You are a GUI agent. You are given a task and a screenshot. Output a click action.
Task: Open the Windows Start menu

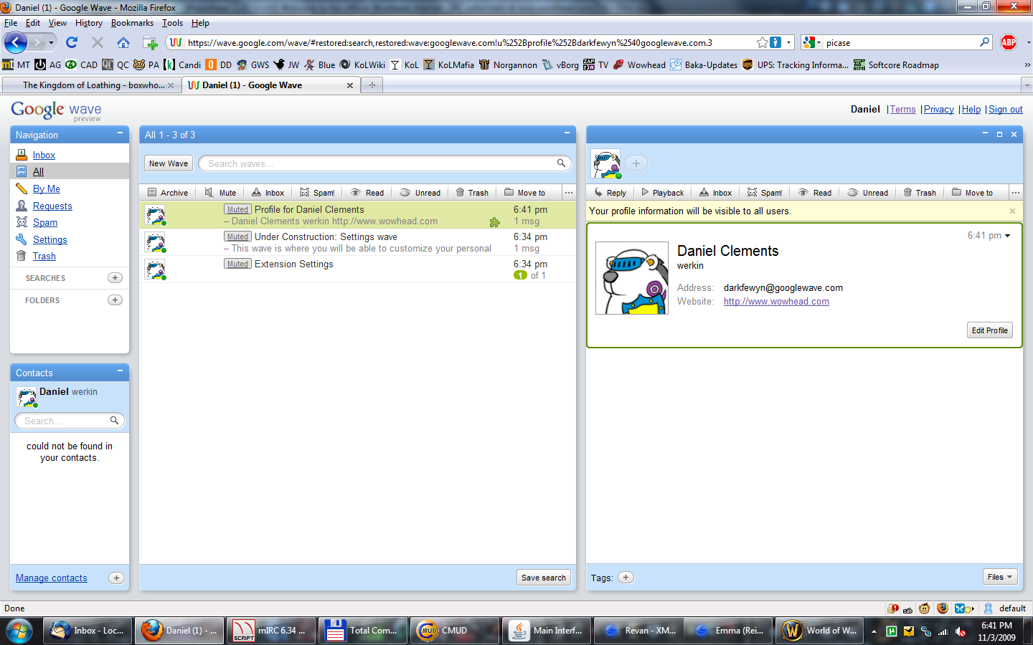19,631
